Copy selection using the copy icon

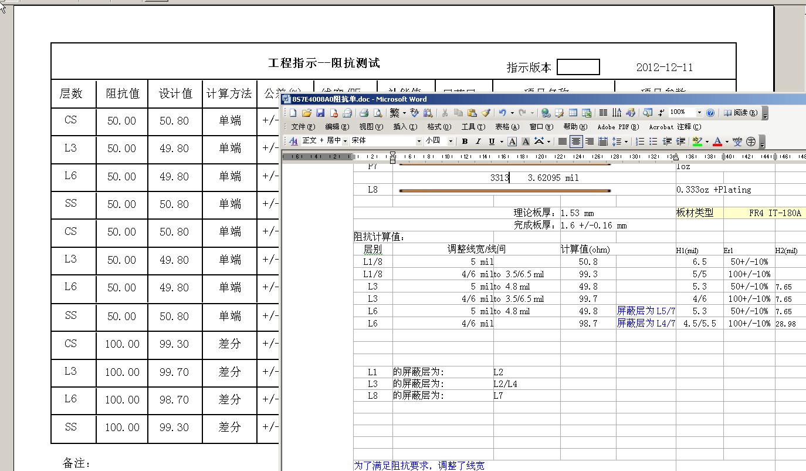458,113
